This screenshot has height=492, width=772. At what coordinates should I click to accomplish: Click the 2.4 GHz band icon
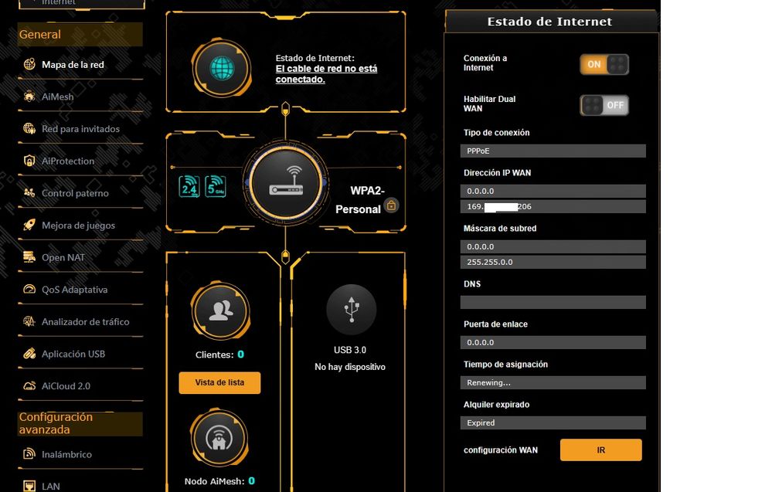(x=189, y=186)
